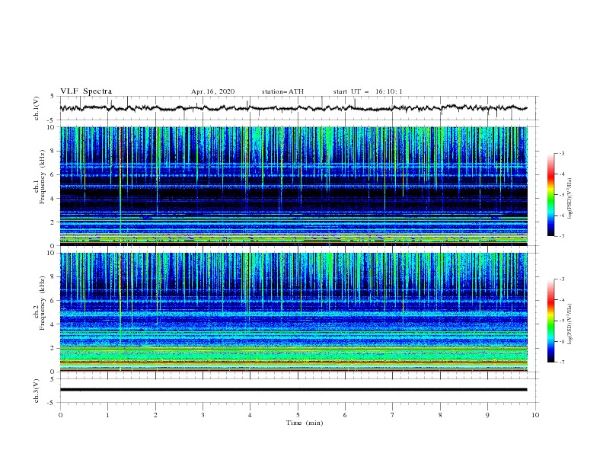603x466 pixels.
Task: Click the ch.2 Frequency (kHz) axis label
Action: click(x=40, y=302)
